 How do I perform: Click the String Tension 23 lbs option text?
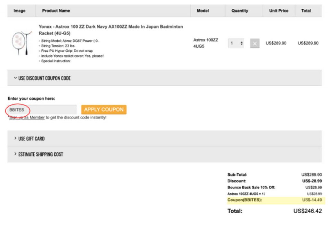point(56,46)
